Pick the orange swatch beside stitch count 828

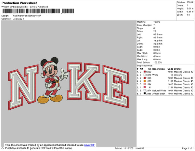coord(145,81)
